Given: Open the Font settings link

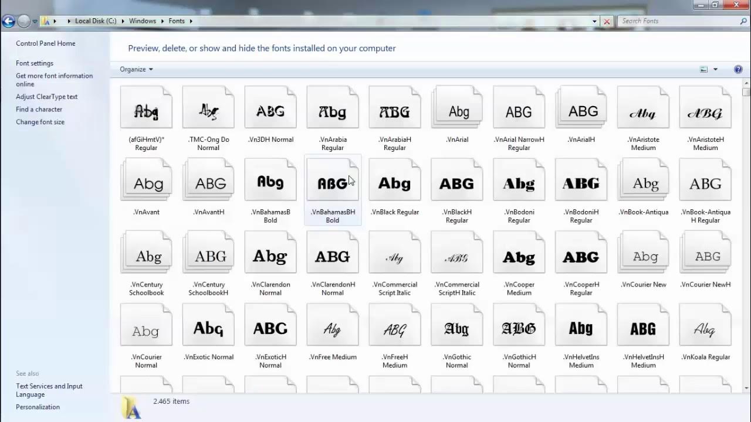Looking at the screenshot, I should pos(35,63).
